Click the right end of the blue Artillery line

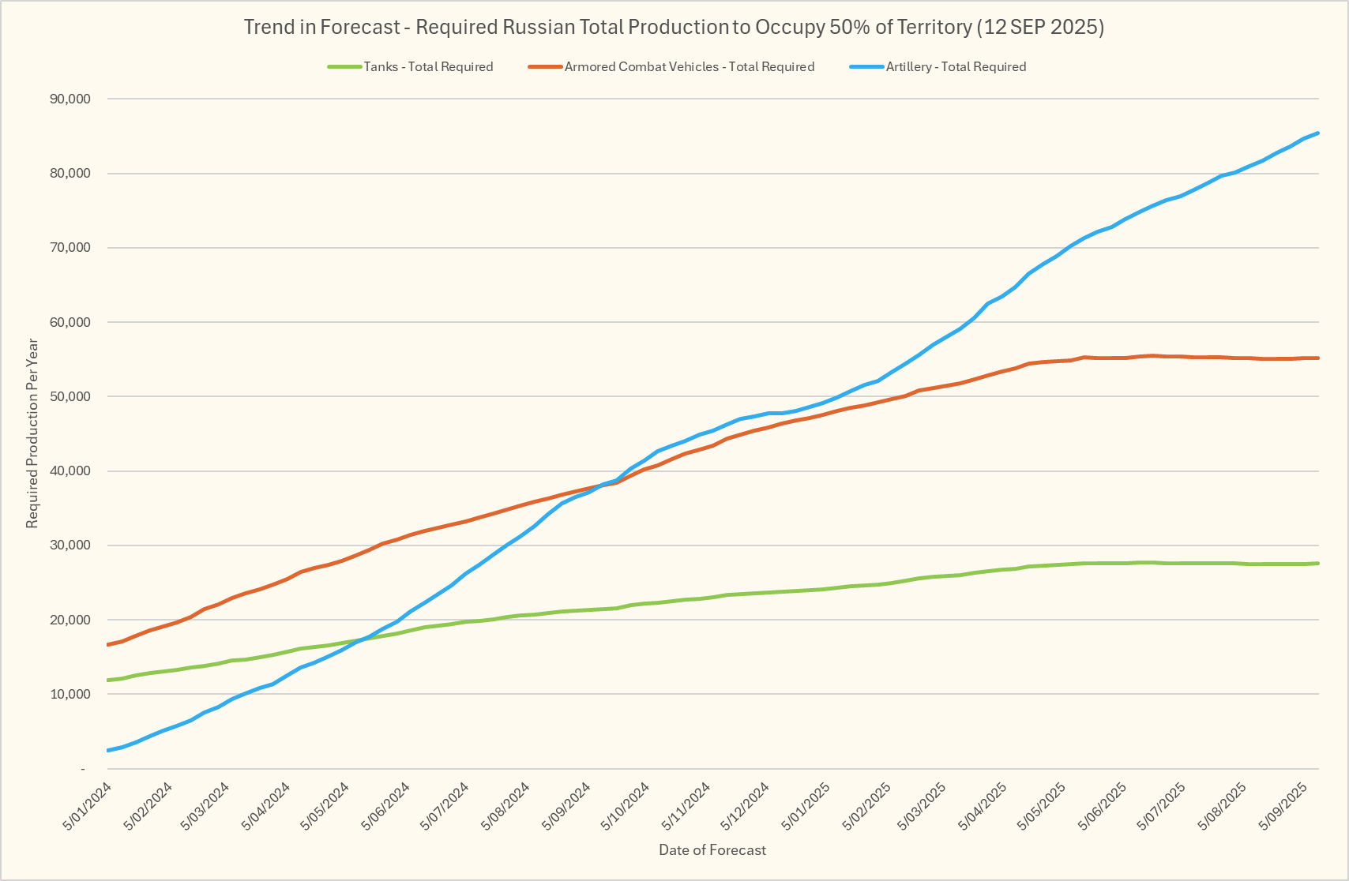click(1317, 133)
